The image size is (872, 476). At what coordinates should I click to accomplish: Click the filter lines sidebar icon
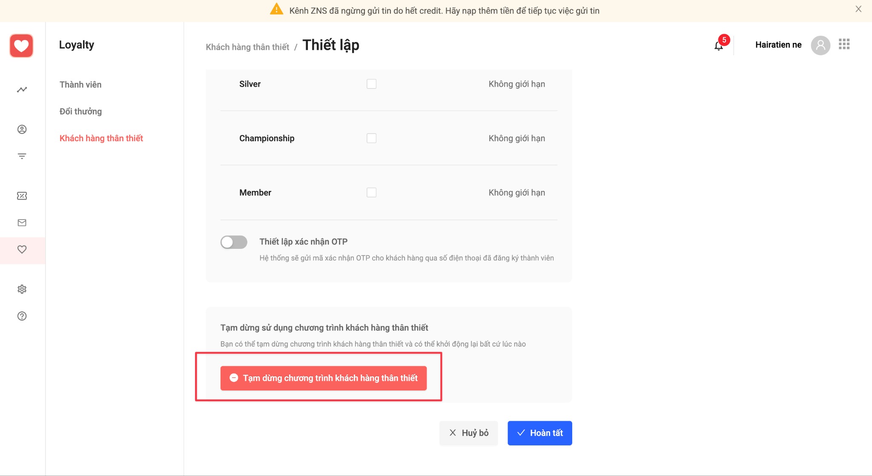pos(22,156)
